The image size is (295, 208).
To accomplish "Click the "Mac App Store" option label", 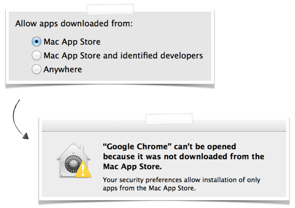I will coord(72,42).
